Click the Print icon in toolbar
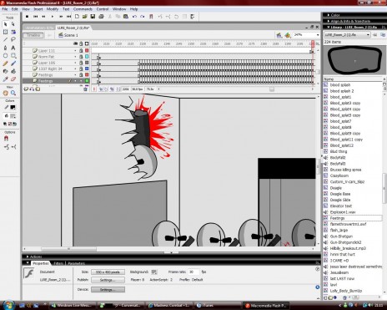Screen dimensions: 387x310 coord(101,17)
